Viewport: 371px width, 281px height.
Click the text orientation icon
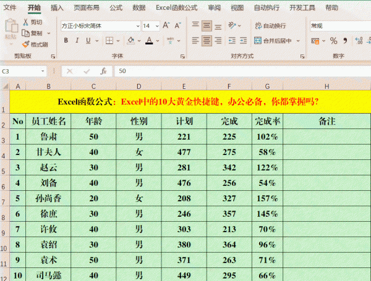click(x=232, y=25)
